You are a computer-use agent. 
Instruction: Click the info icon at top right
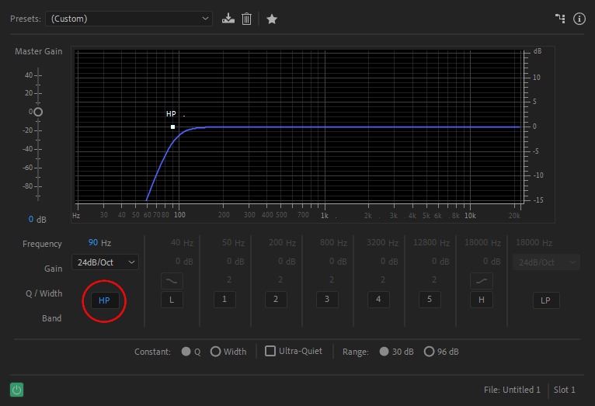pos(579,19)
